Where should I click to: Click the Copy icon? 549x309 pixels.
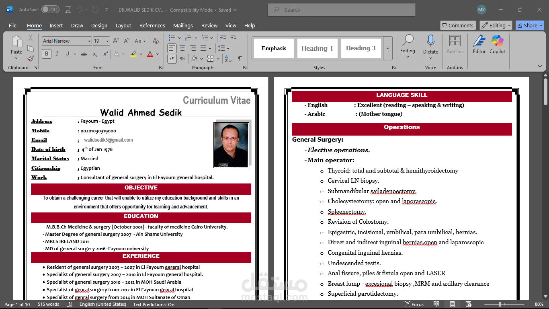(31, 48)
